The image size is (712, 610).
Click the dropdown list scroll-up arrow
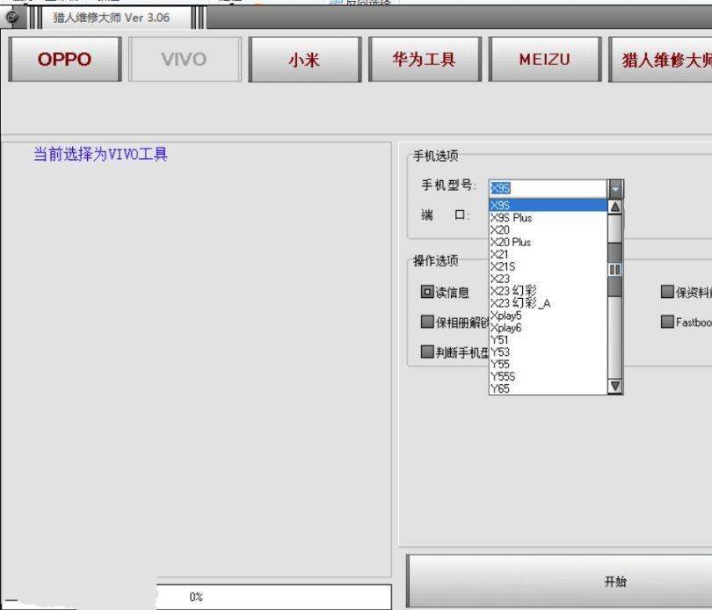614,207
